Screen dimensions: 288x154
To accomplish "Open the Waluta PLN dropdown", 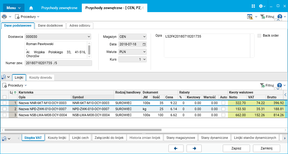I will (144, 52).
